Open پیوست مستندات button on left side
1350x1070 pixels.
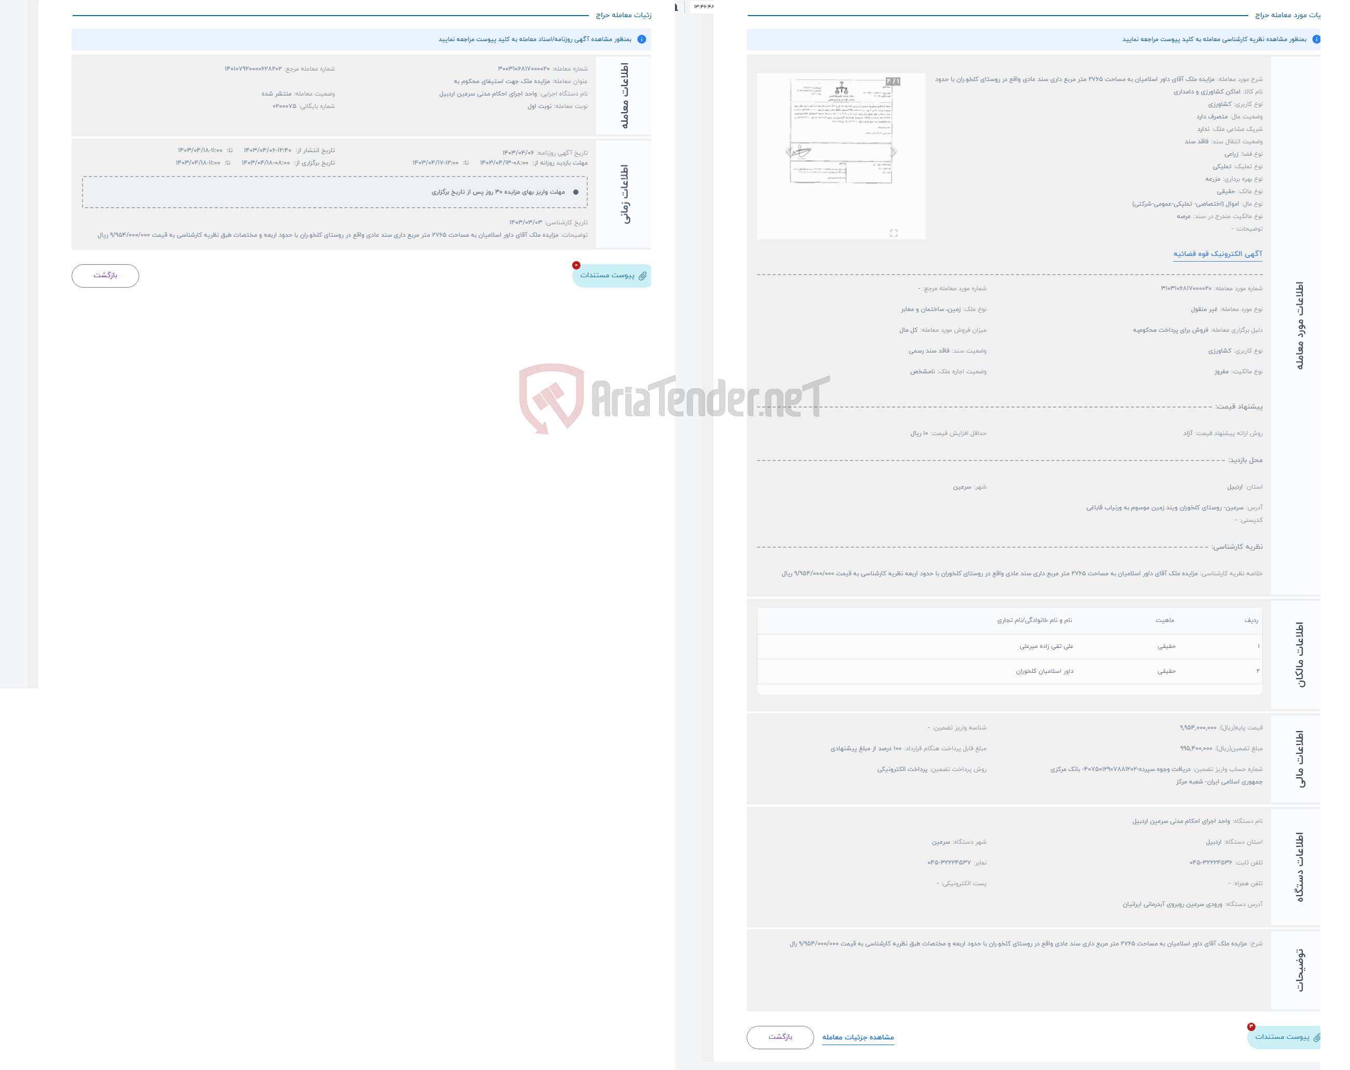608,274
